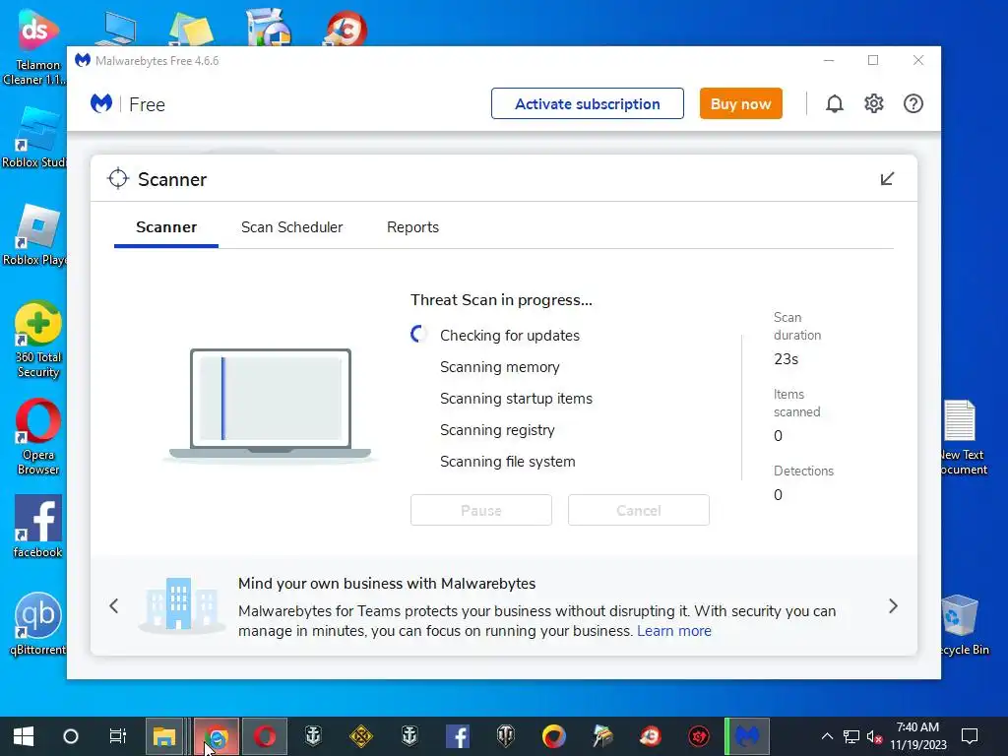
Task: Click the laptop scanning illustration
Action: (270, 405)
